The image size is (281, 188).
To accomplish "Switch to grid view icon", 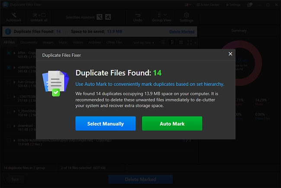I will point(181,42).
